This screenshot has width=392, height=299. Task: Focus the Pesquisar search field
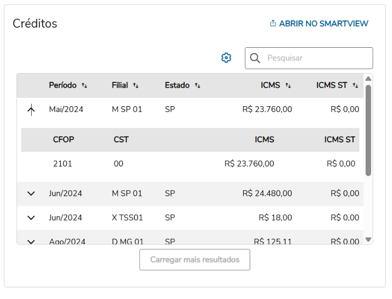316,58
